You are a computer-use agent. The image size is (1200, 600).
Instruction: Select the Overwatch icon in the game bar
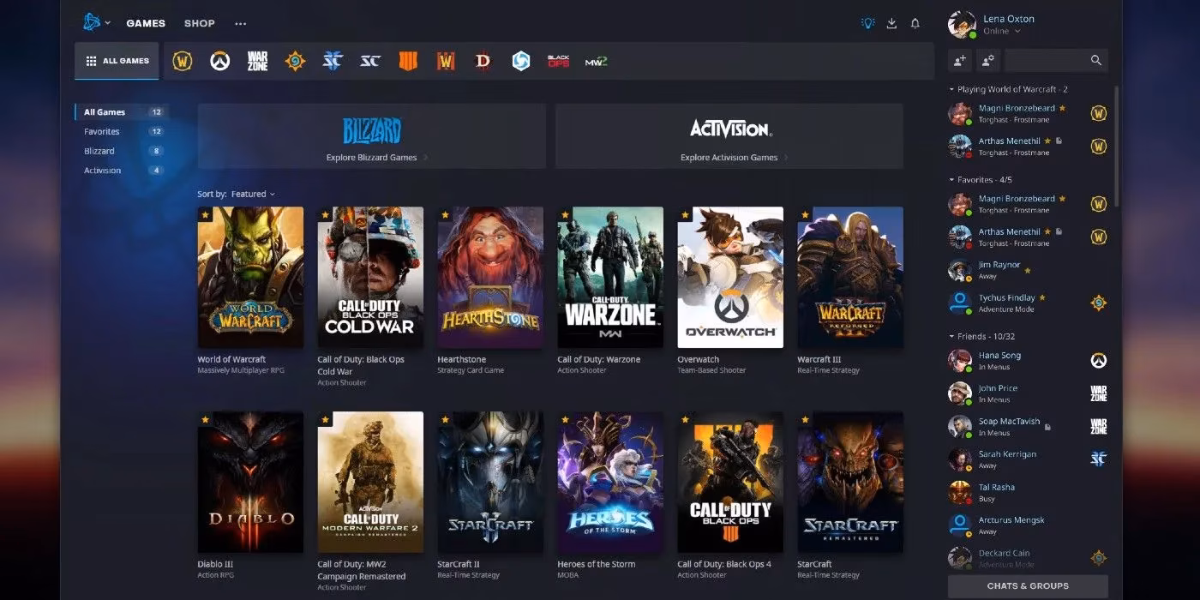[219, 61]
